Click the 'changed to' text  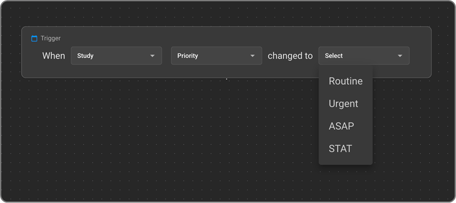[290, 56]
